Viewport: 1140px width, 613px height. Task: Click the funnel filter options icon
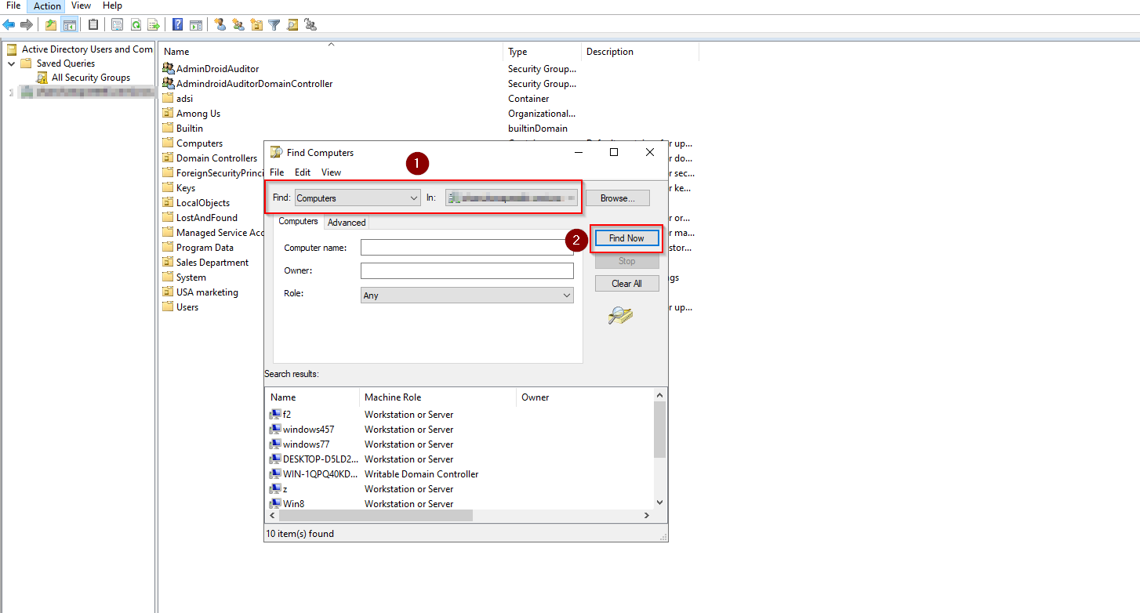(x=274, y=24)
